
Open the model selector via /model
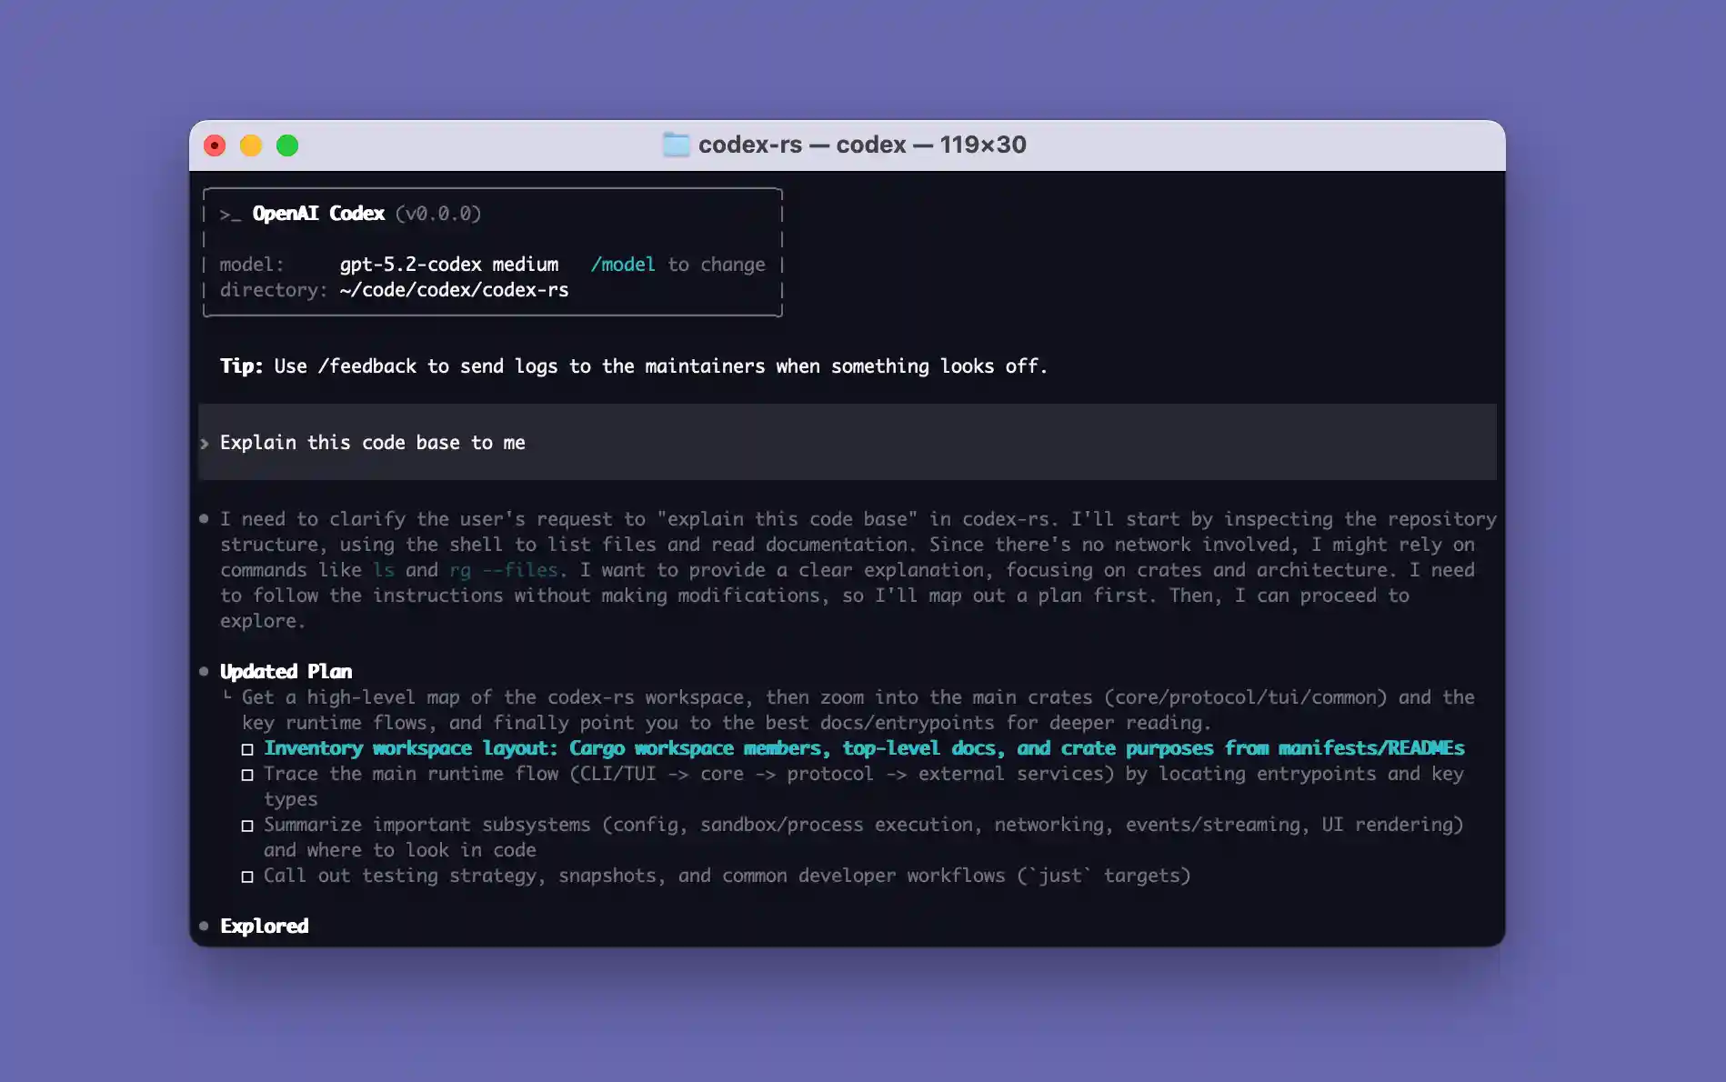tap(625, 264)
